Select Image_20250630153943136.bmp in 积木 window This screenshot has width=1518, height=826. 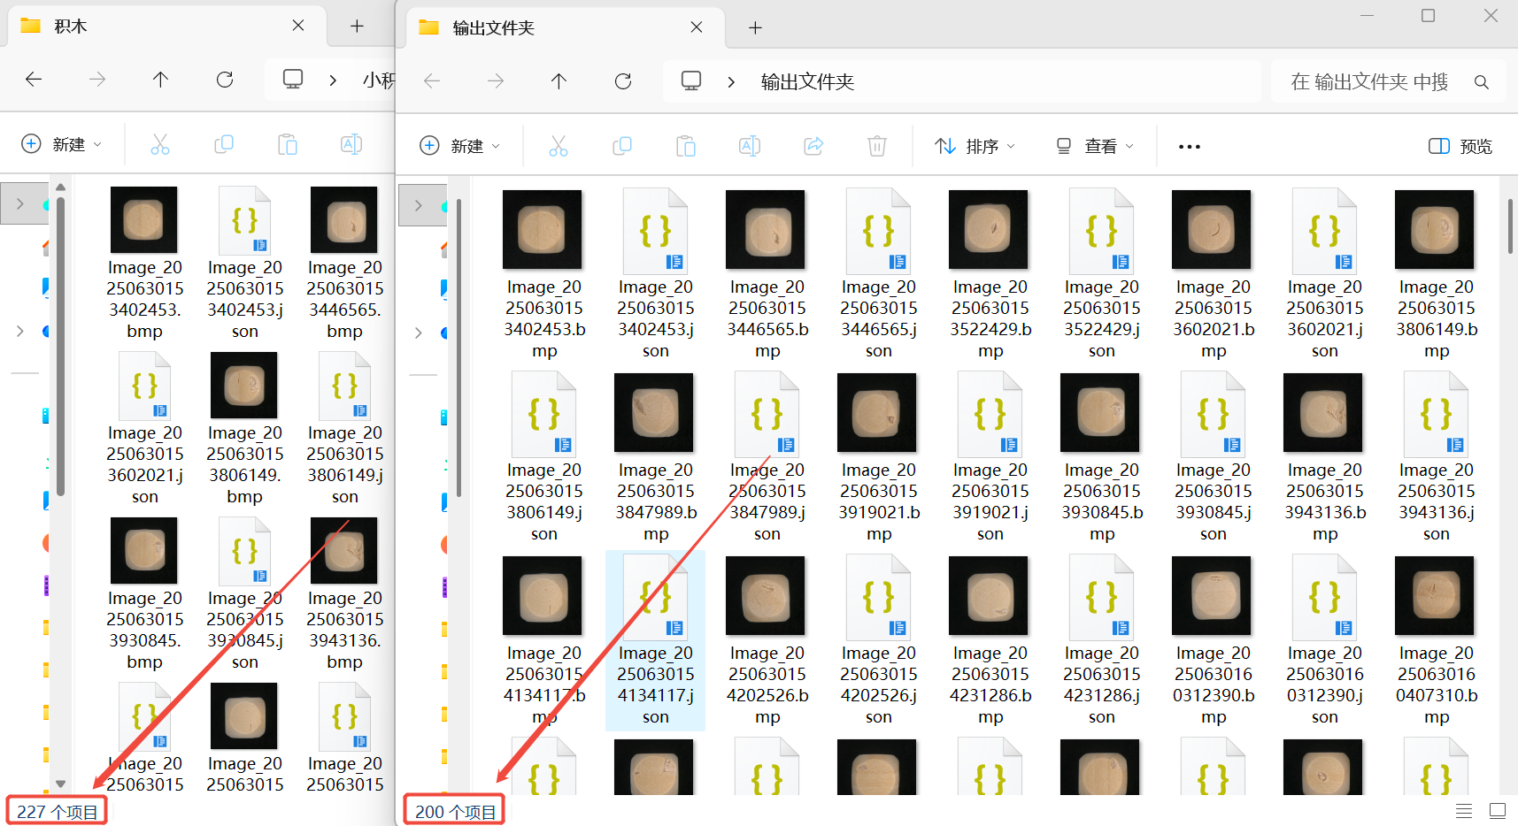[x=344, y=594]
